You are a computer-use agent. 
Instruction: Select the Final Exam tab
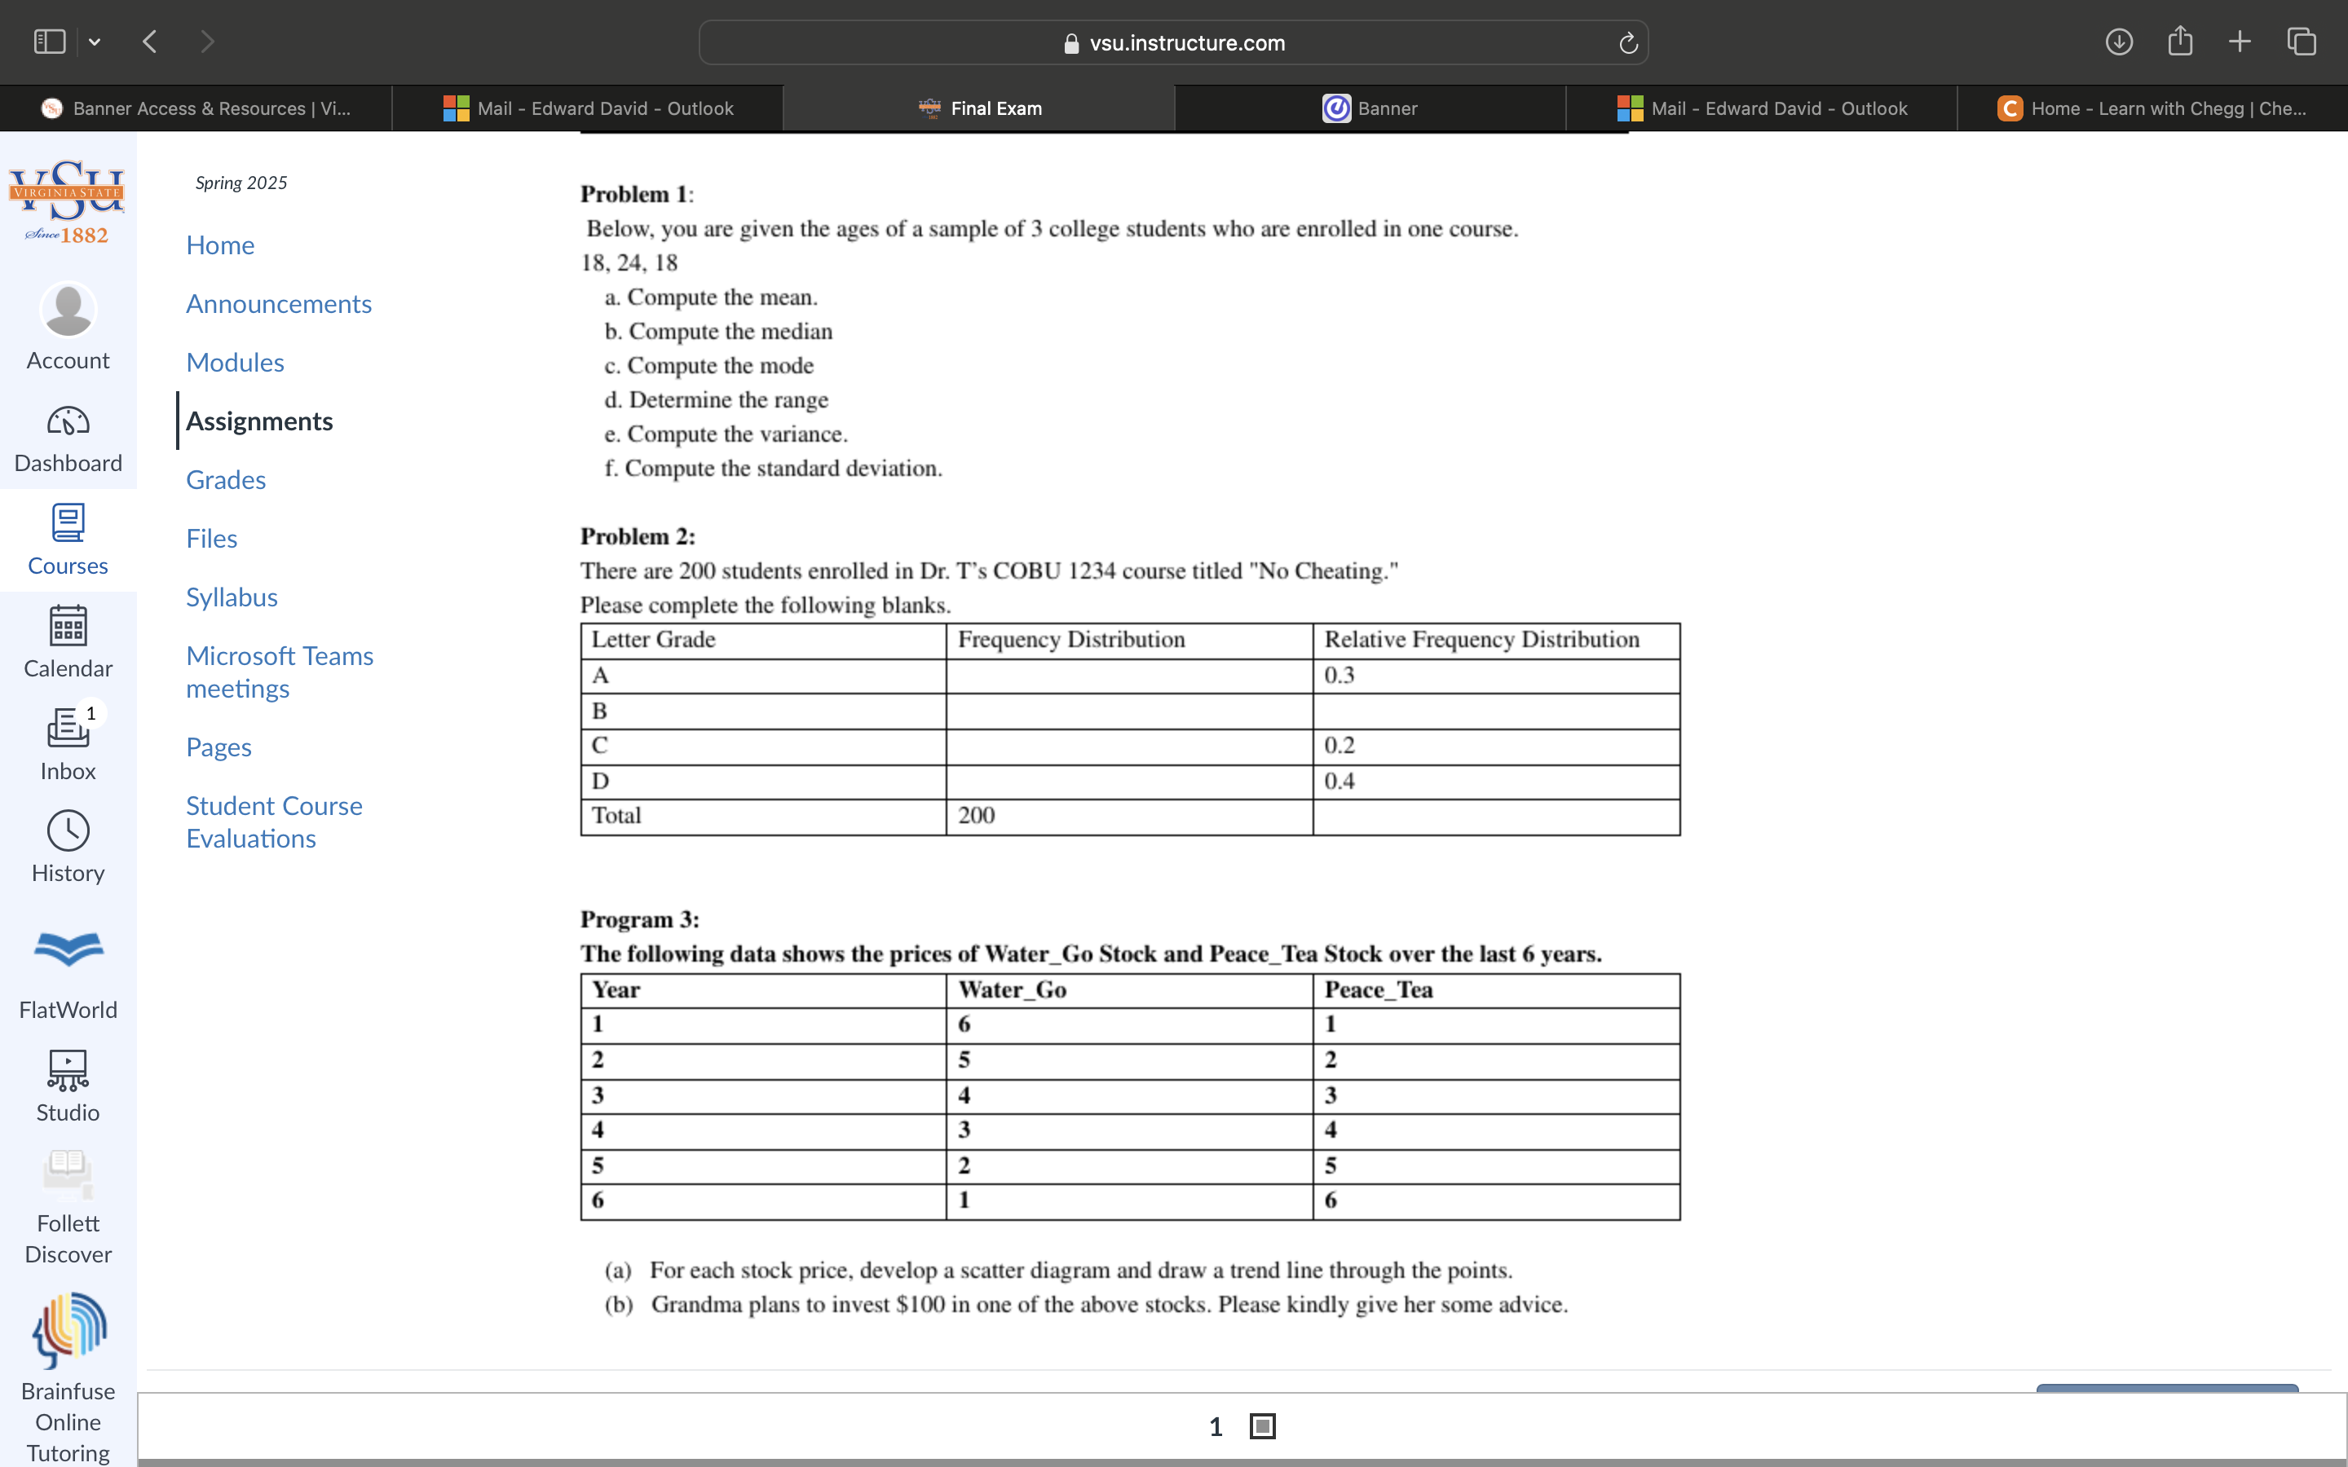(x=979, y=108)
